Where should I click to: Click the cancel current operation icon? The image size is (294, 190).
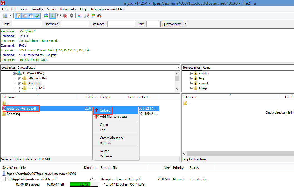[59, 16]
